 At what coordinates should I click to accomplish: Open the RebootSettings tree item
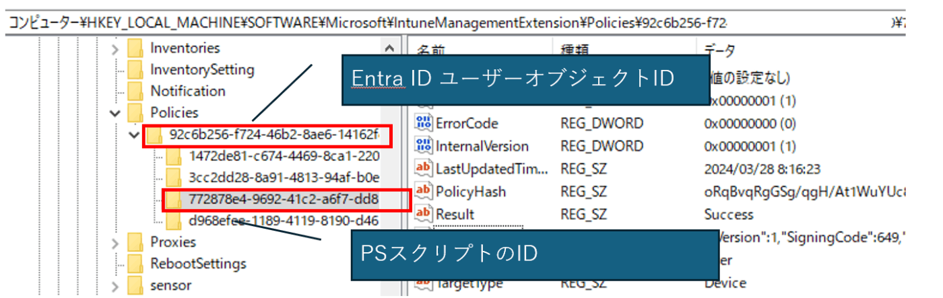[x=198, y=264]
